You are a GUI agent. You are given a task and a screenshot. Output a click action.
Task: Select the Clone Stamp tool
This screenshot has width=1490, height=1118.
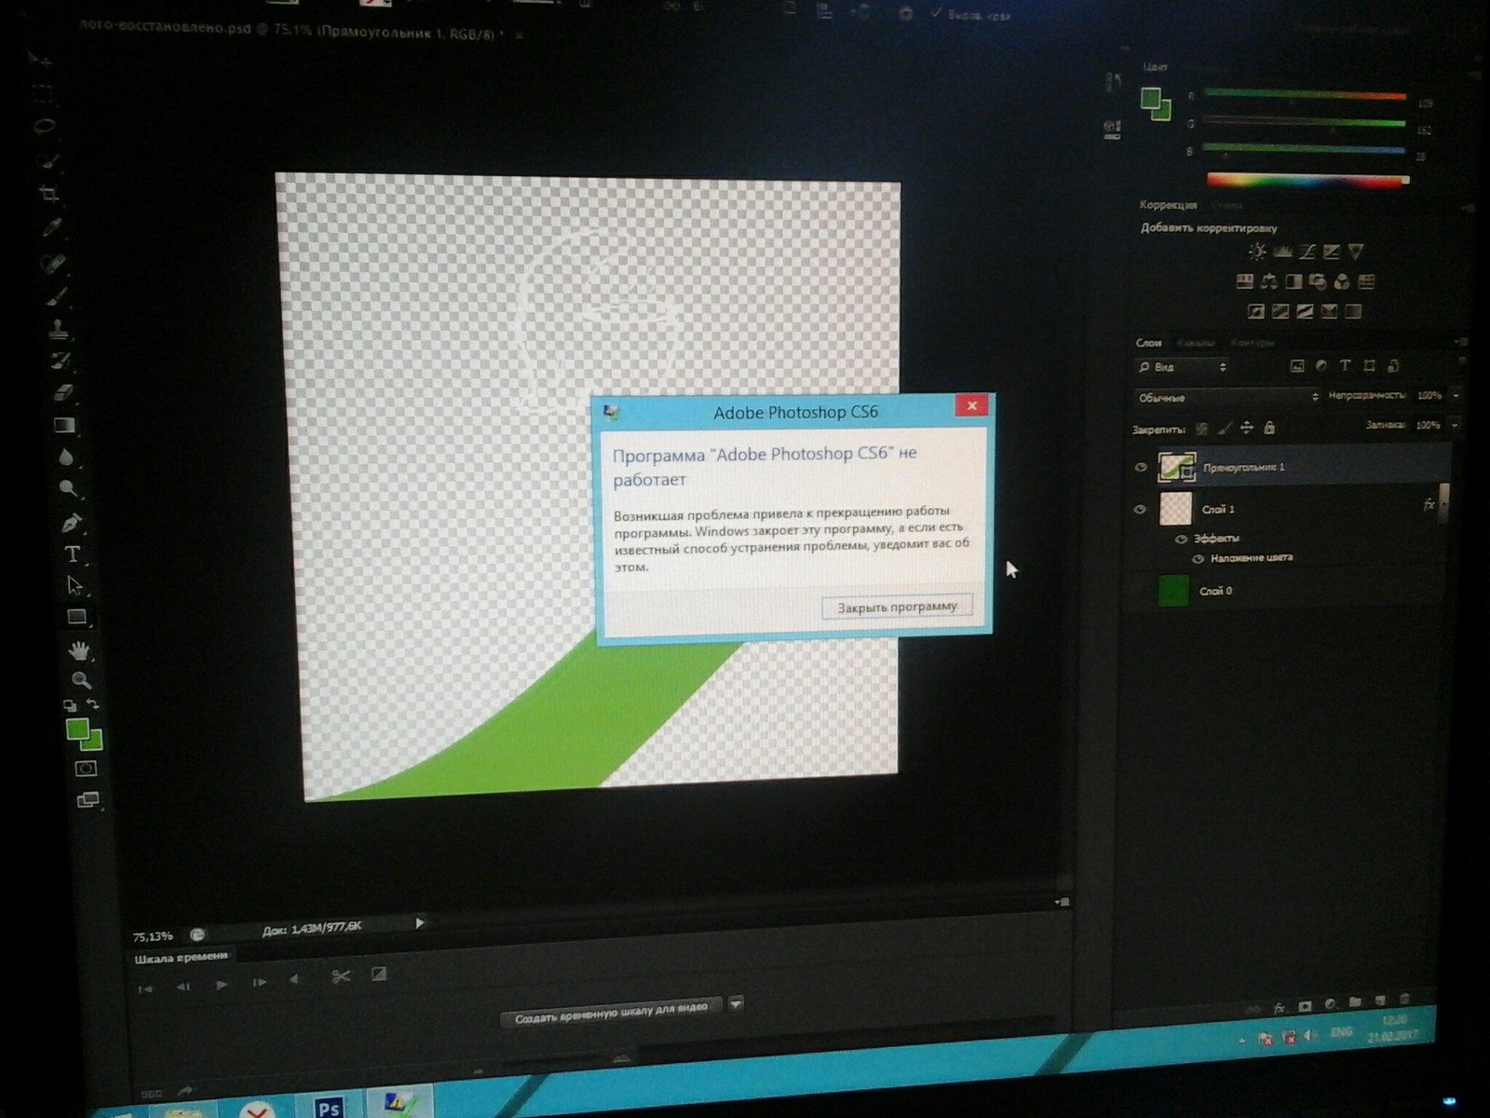[x=58, y=328]
